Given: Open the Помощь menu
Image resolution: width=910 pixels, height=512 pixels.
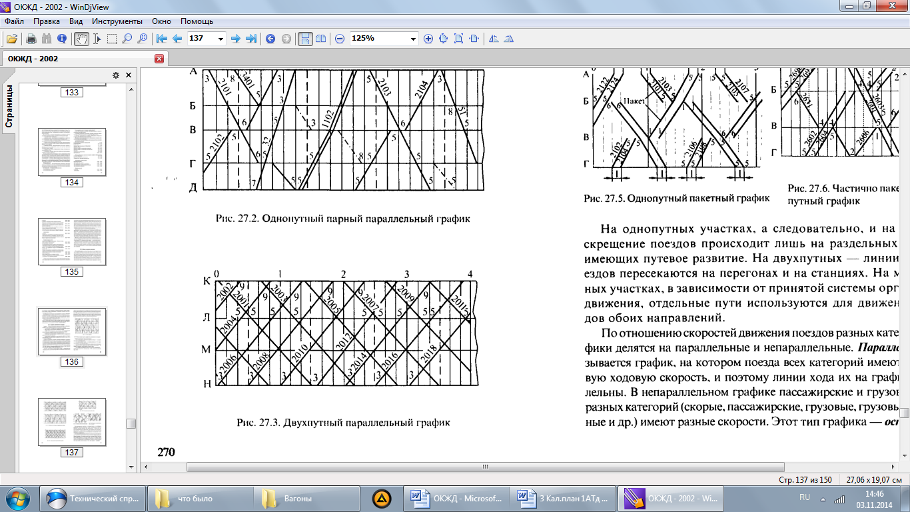Looking at the screenshot, I should tap(197, 21).
